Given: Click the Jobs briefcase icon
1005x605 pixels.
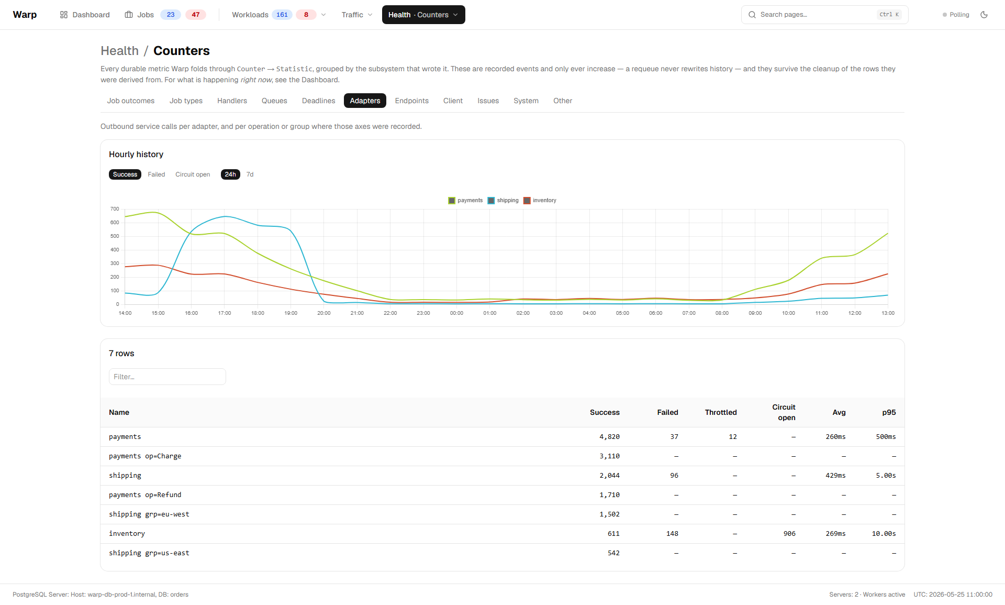Looking at the screenshot, I should pos(129,15).
